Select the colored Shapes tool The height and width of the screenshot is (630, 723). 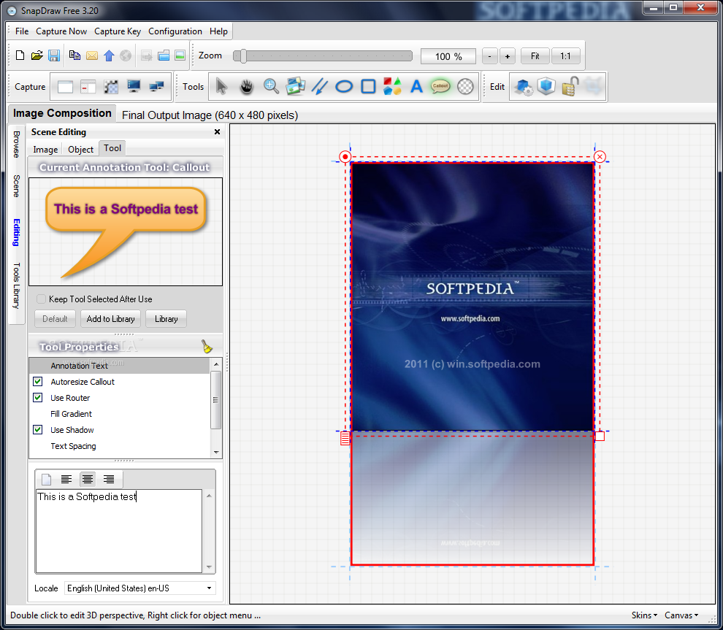392,86
